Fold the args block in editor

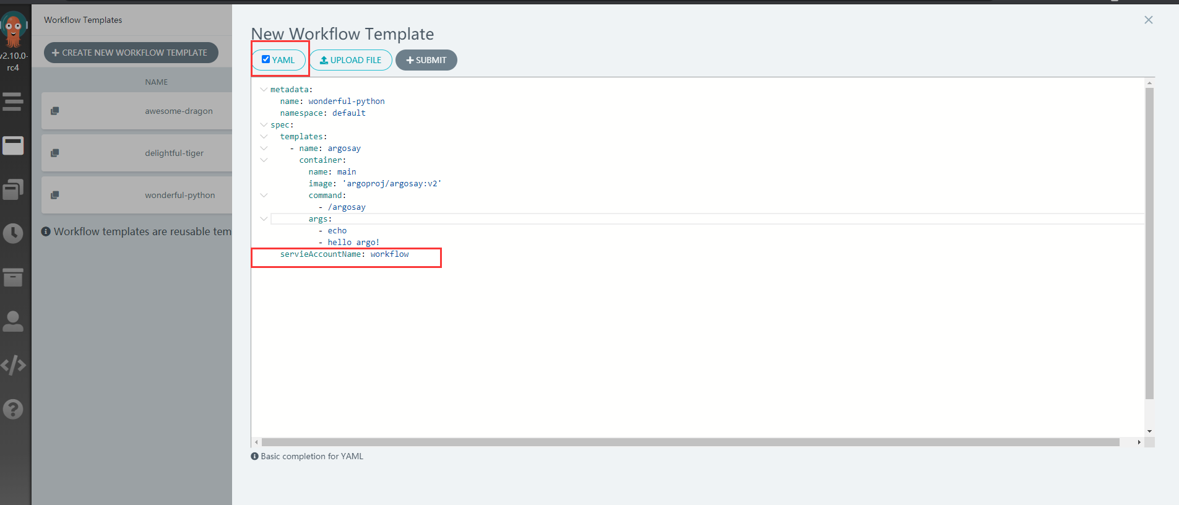point(264,219)
